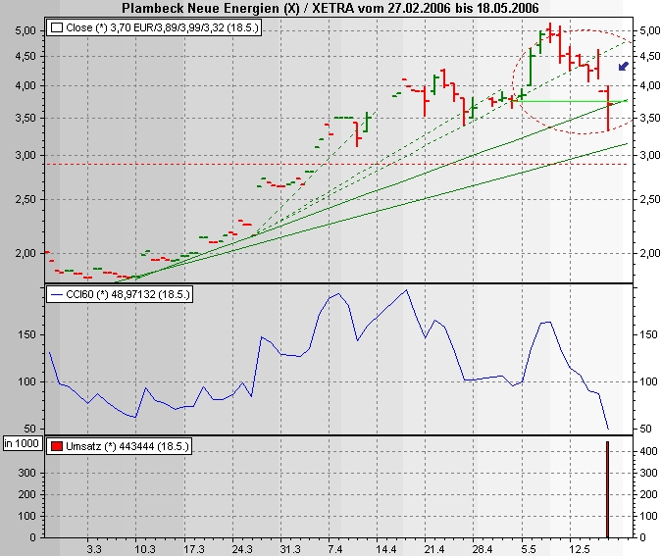Select the Close 3,70 EUR legend label
The width and height of the screenshot is (661, 557).
coord(162,27)
